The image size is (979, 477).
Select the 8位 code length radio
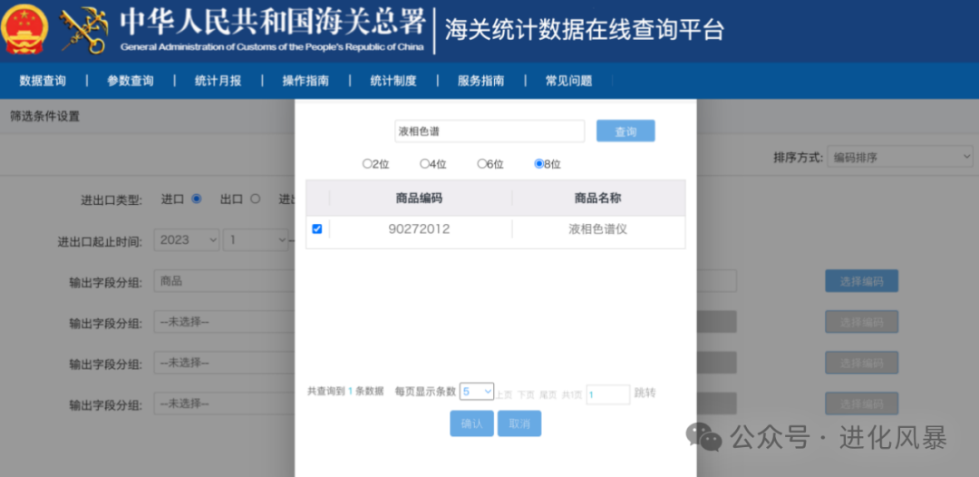click(538, 164)
